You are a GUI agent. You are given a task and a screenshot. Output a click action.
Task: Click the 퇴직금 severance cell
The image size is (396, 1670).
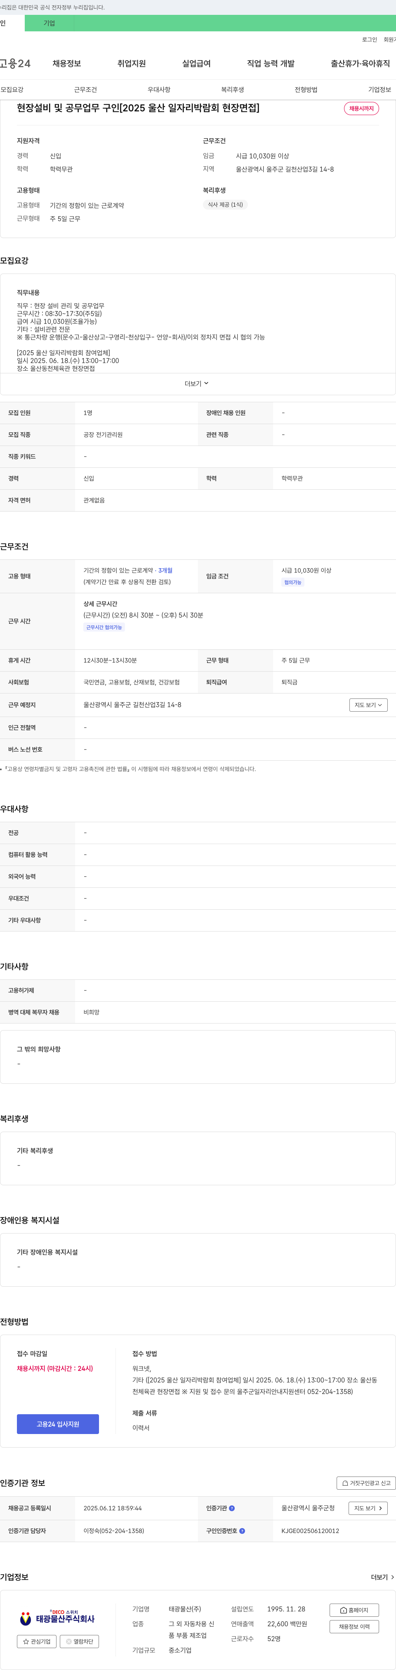tap(290, 683)
